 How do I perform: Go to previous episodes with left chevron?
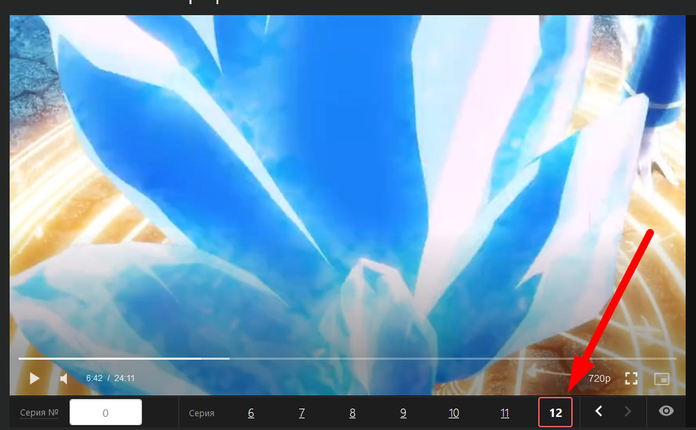point(599,411)
